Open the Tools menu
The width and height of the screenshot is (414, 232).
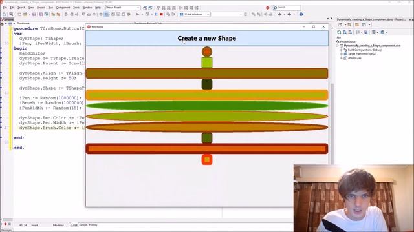[76, 8]
